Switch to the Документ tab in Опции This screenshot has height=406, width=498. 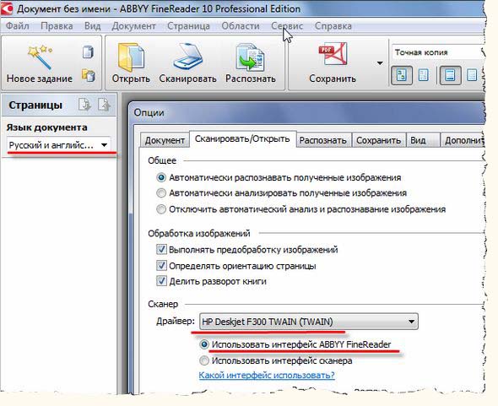click(165, 140)
